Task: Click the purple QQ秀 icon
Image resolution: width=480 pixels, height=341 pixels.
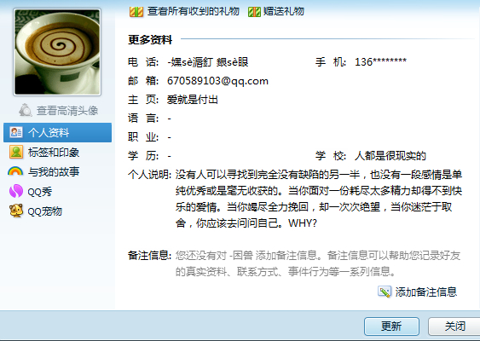Action: [16, 191]
